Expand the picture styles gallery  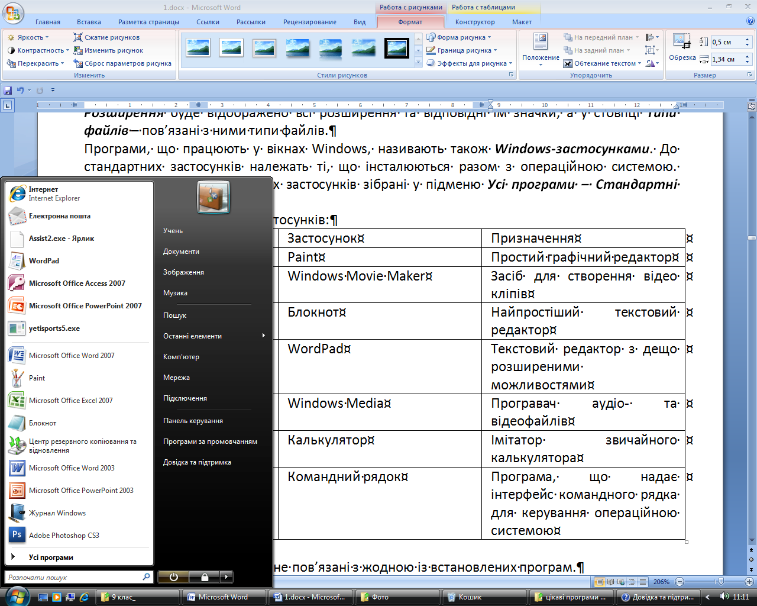point(419,62)
